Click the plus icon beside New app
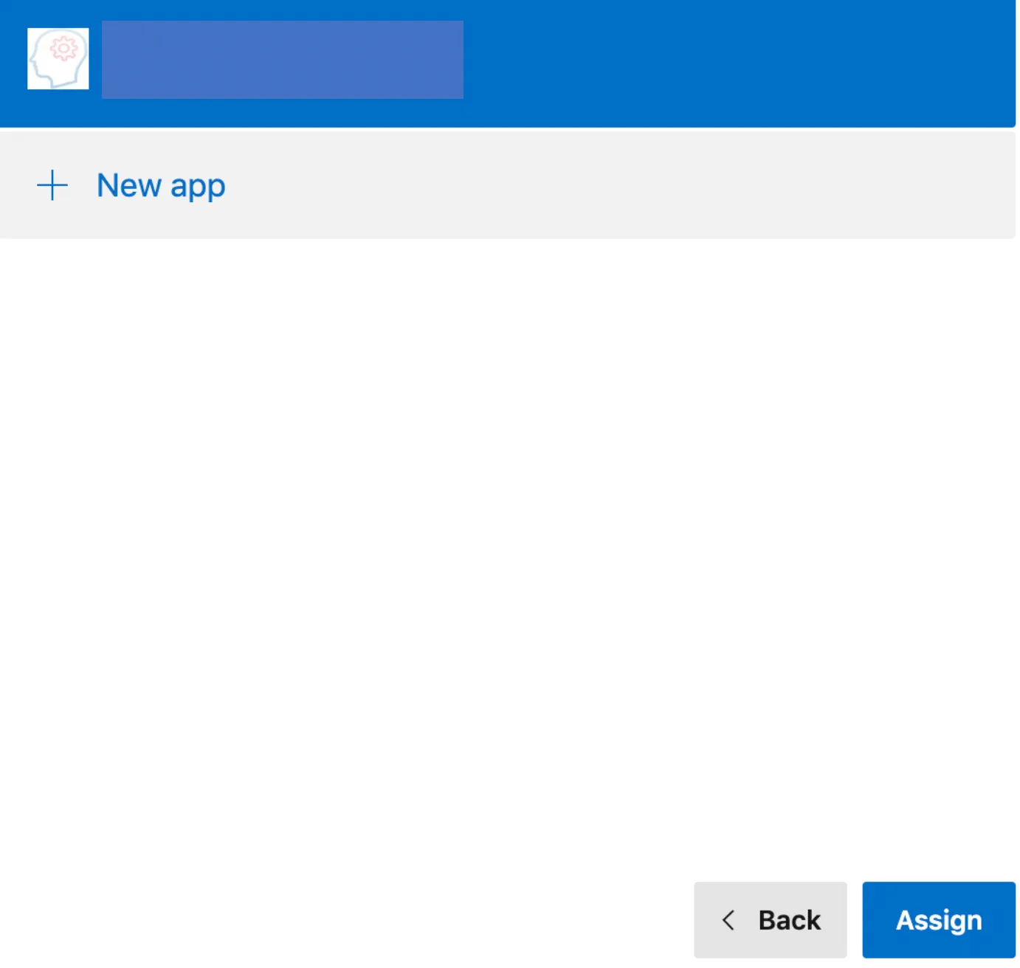This screenshot has width=1020, height=968. pos(52,185)
